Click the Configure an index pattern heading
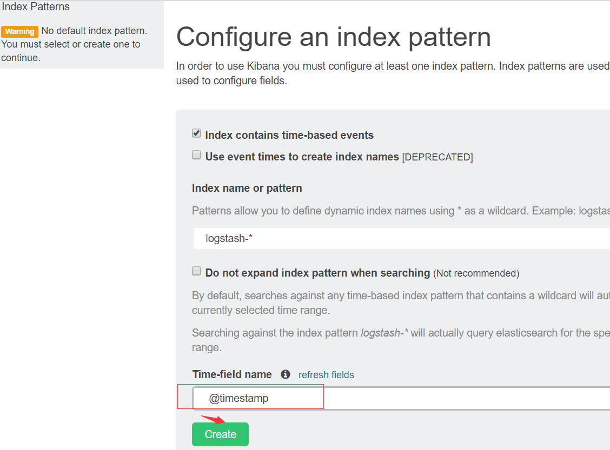610x450 pixels. 334,37
